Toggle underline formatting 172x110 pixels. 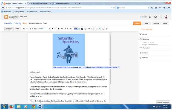[59, 29]
